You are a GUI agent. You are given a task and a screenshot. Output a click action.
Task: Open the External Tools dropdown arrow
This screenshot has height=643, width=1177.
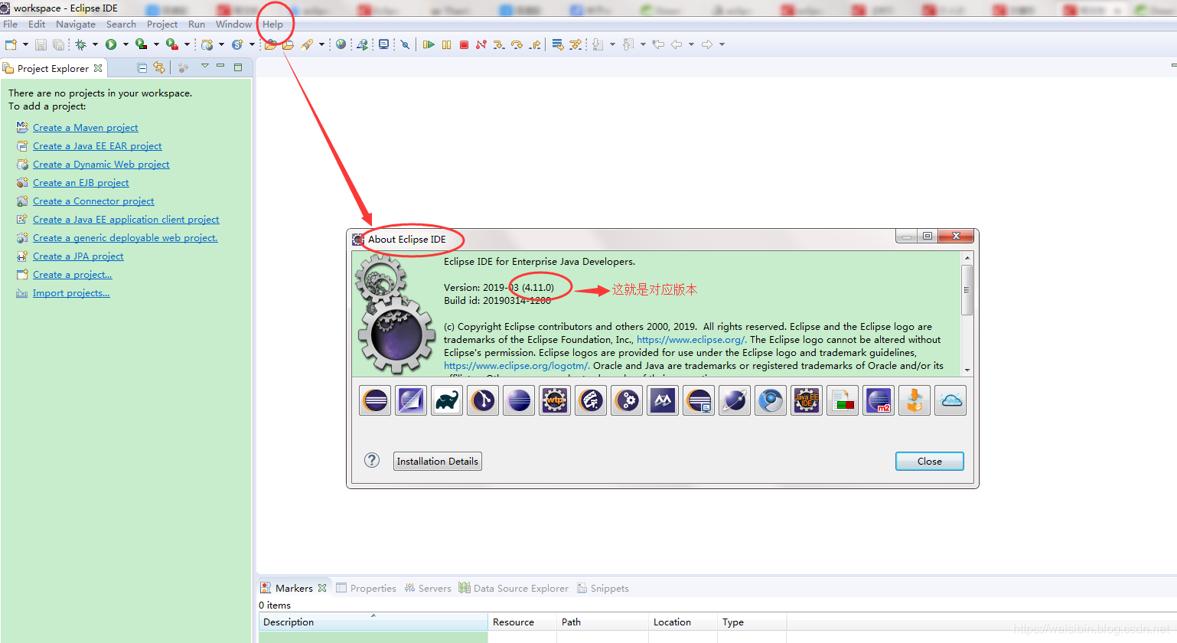[187, 44]
